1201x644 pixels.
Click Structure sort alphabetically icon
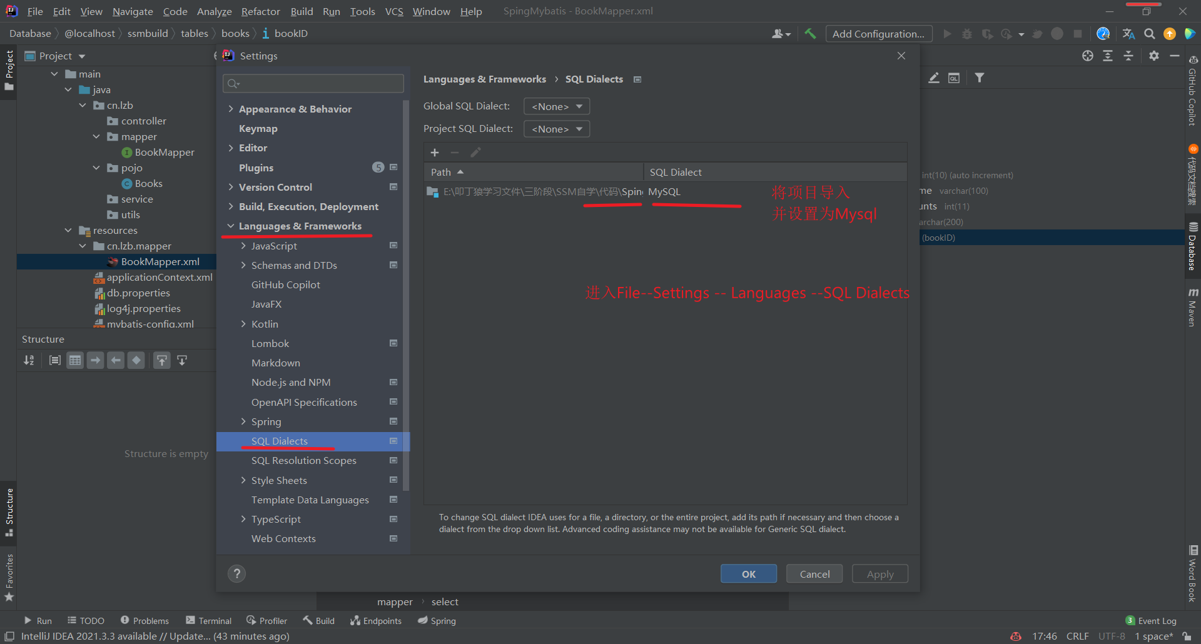click(29, 360)
